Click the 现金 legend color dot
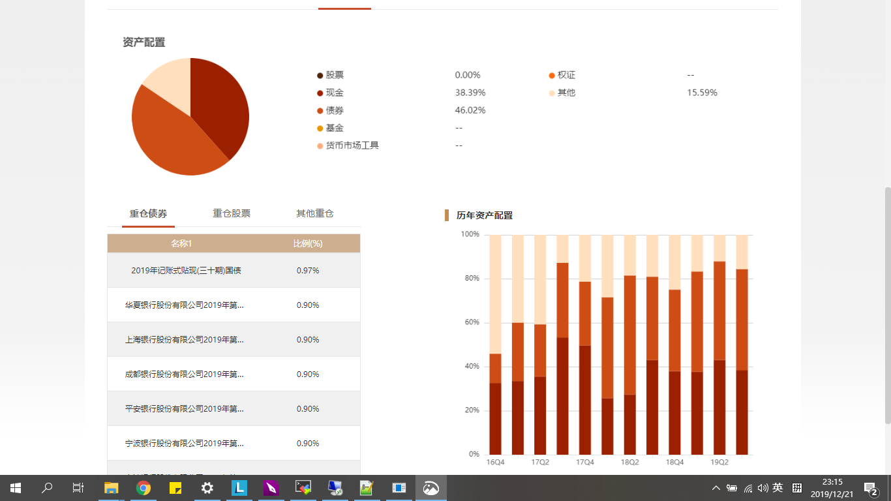The width and height of the screenshot is (891, 501). [320, 93]
